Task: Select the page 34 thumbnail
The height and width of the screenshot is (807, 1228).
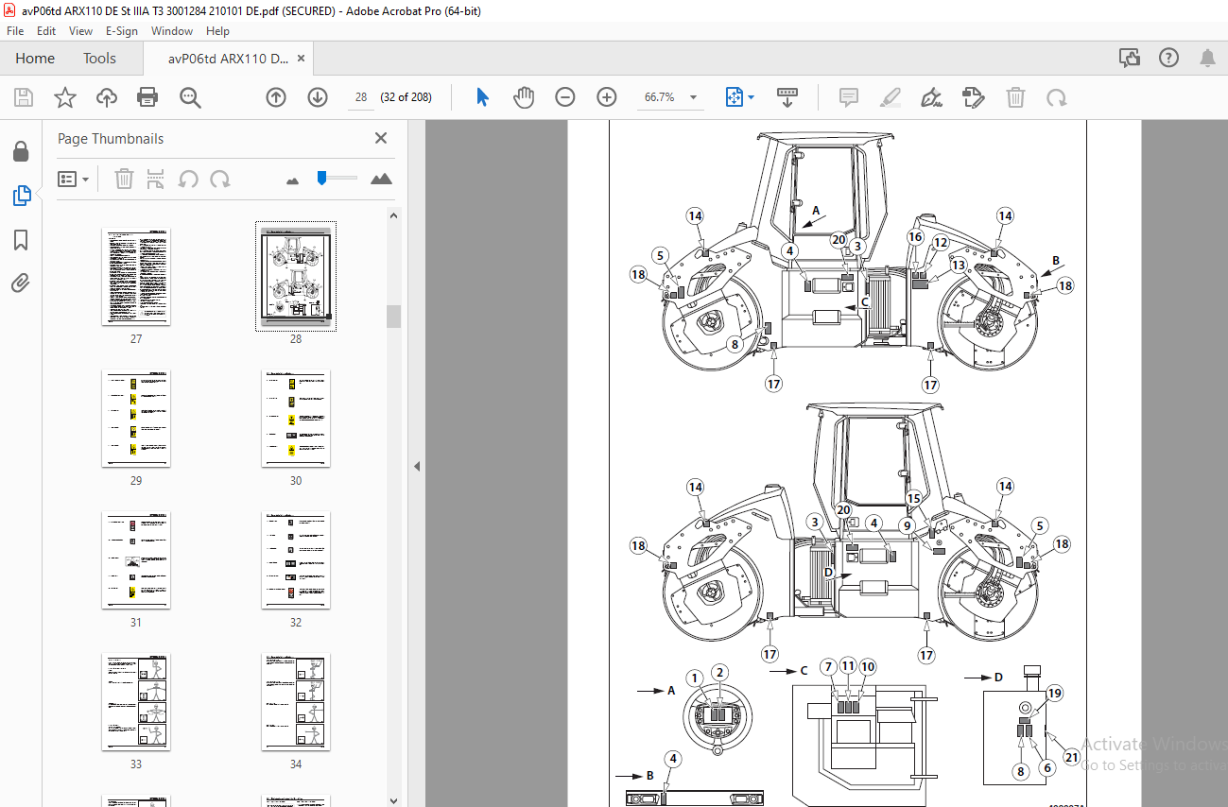Action: pyautogui.click(x=296, y=702)
